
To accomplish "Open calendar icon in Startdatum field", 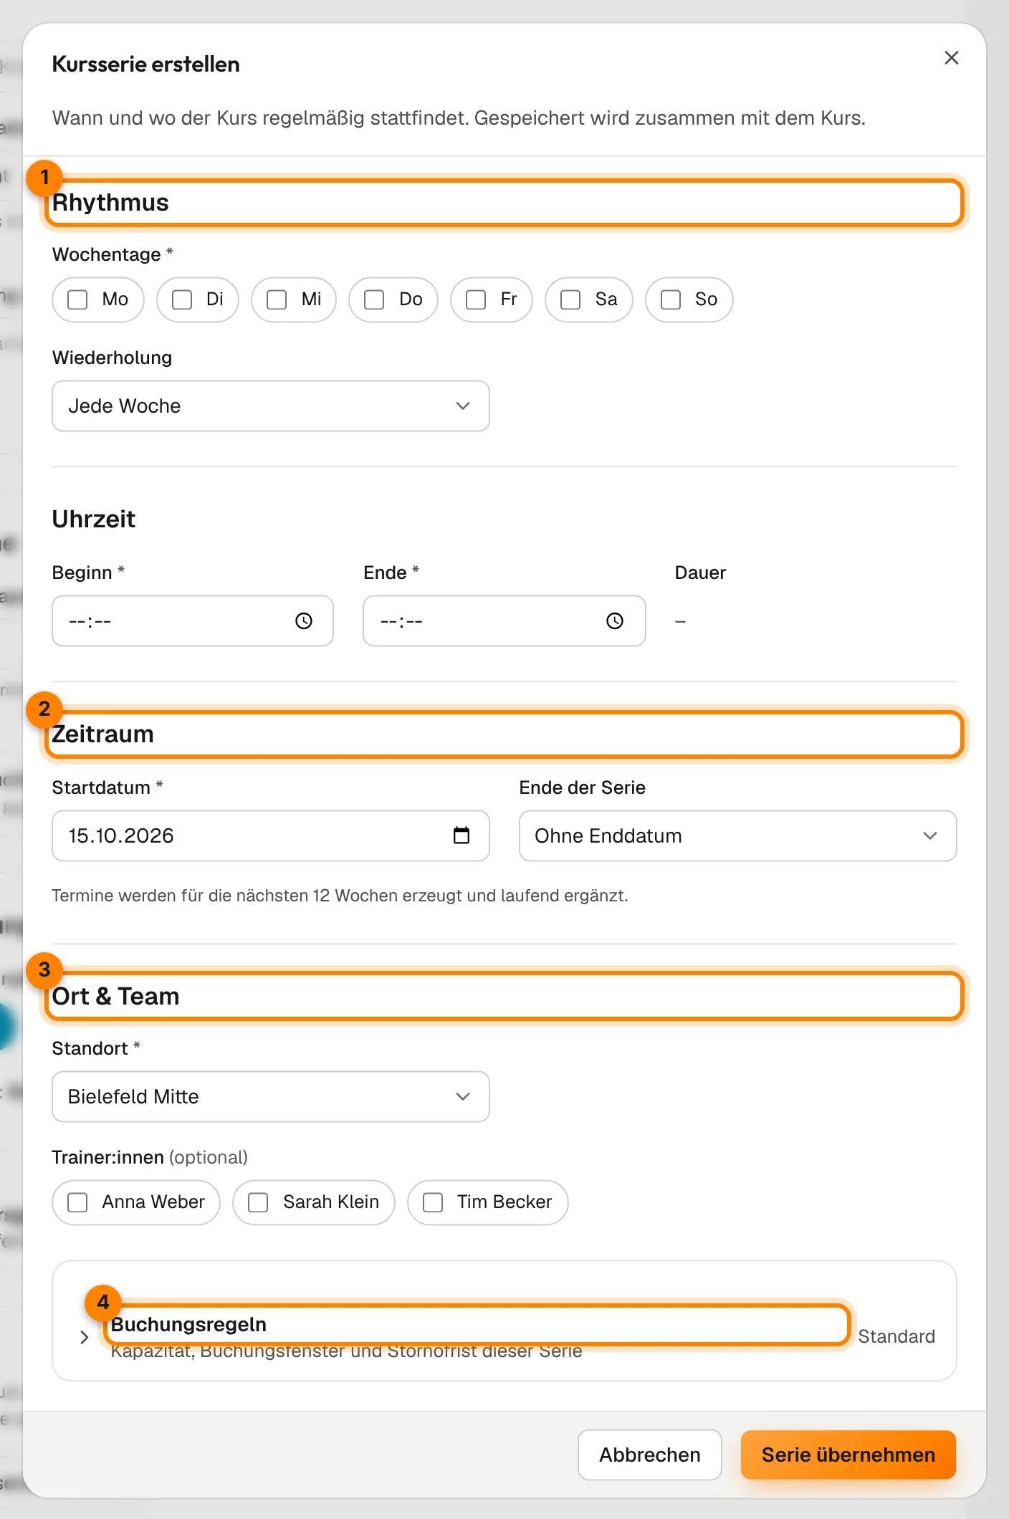I will 462,835.
